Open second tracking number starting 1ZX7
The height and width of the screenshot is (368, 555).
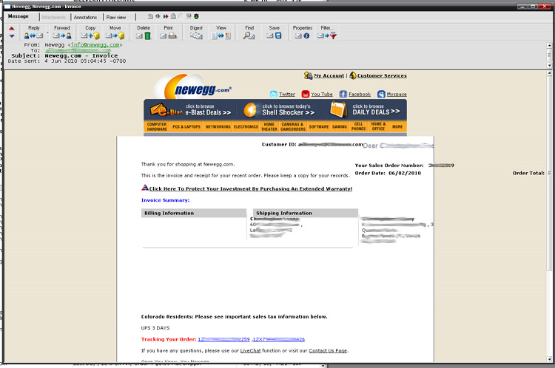click(278, 339)
